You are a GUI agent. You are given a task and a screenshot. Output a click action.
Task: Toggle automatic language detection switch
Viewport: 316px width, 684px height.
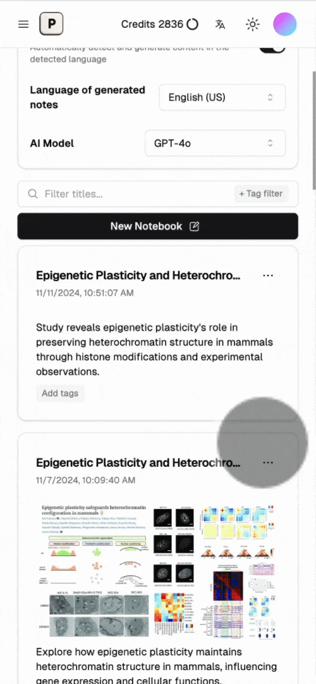pyautogui.click(x=272, y=48)
